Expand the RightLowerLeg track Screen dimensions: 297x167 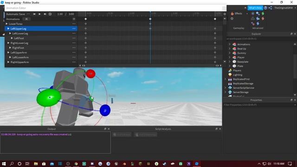(8, 43)
